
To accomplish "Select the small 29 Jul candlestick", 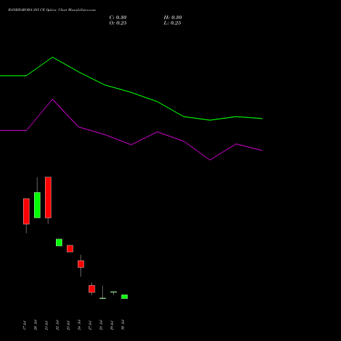I will tap(114, 292).
